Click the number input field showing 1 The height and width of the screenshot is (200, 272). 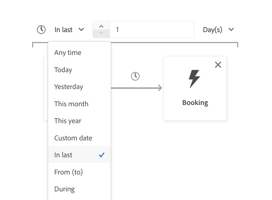(x=152, y=29)
